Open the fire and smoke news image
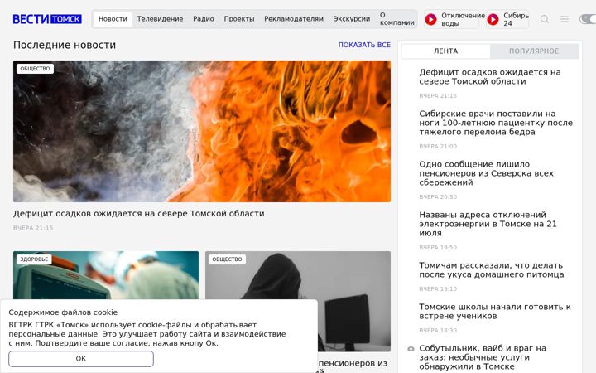The height and width of the screenshot is (373, 596). coord(202,131)
